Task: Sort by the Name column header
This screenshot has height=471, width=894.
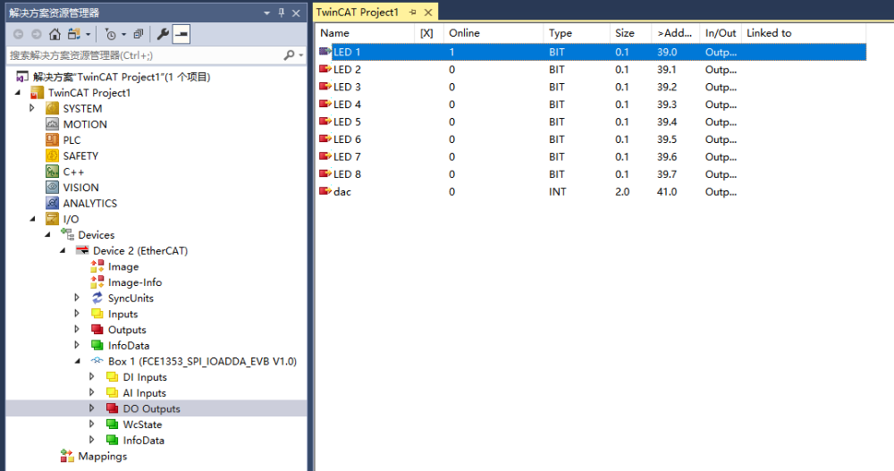Action: 365,33
